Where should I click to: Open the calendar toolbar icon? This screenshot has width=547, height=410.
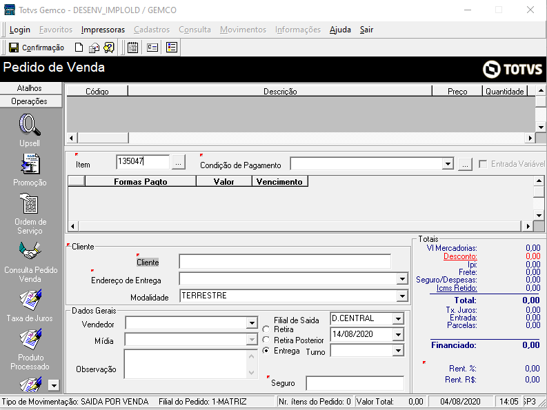[x=132, y=48]
